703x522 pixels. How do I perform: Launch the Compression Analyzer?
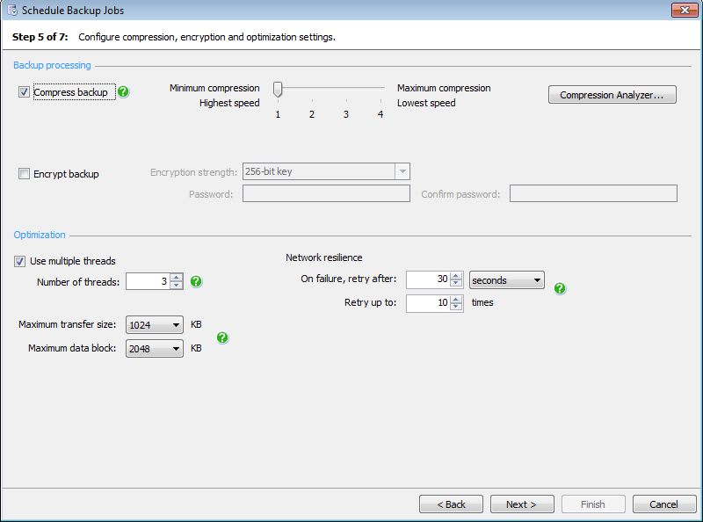612,94
